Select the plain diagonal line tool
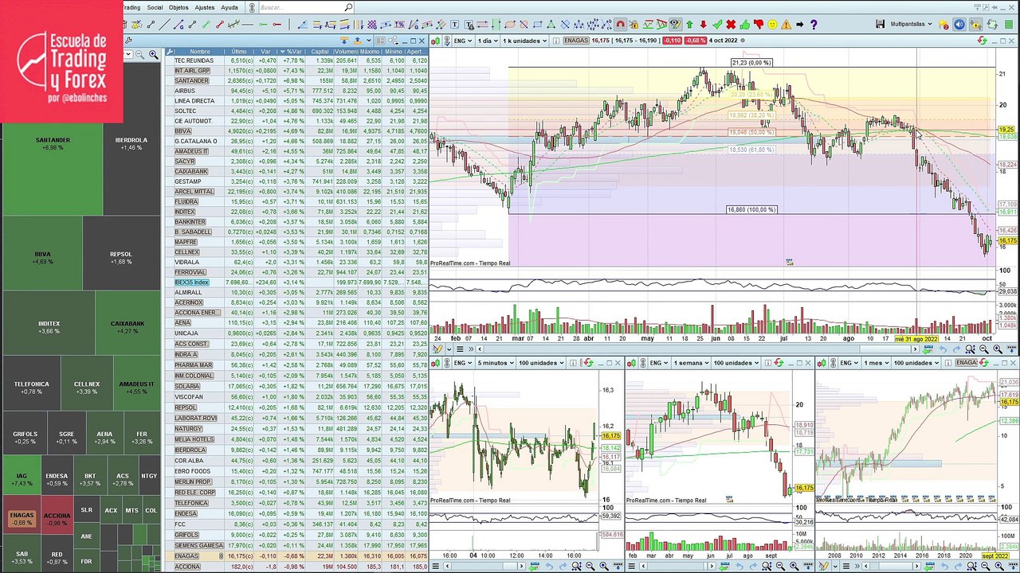 coord(164,25)
